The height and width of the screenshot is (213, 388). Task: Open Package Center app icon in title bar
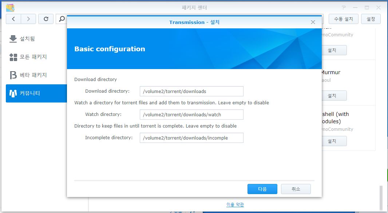10,8
